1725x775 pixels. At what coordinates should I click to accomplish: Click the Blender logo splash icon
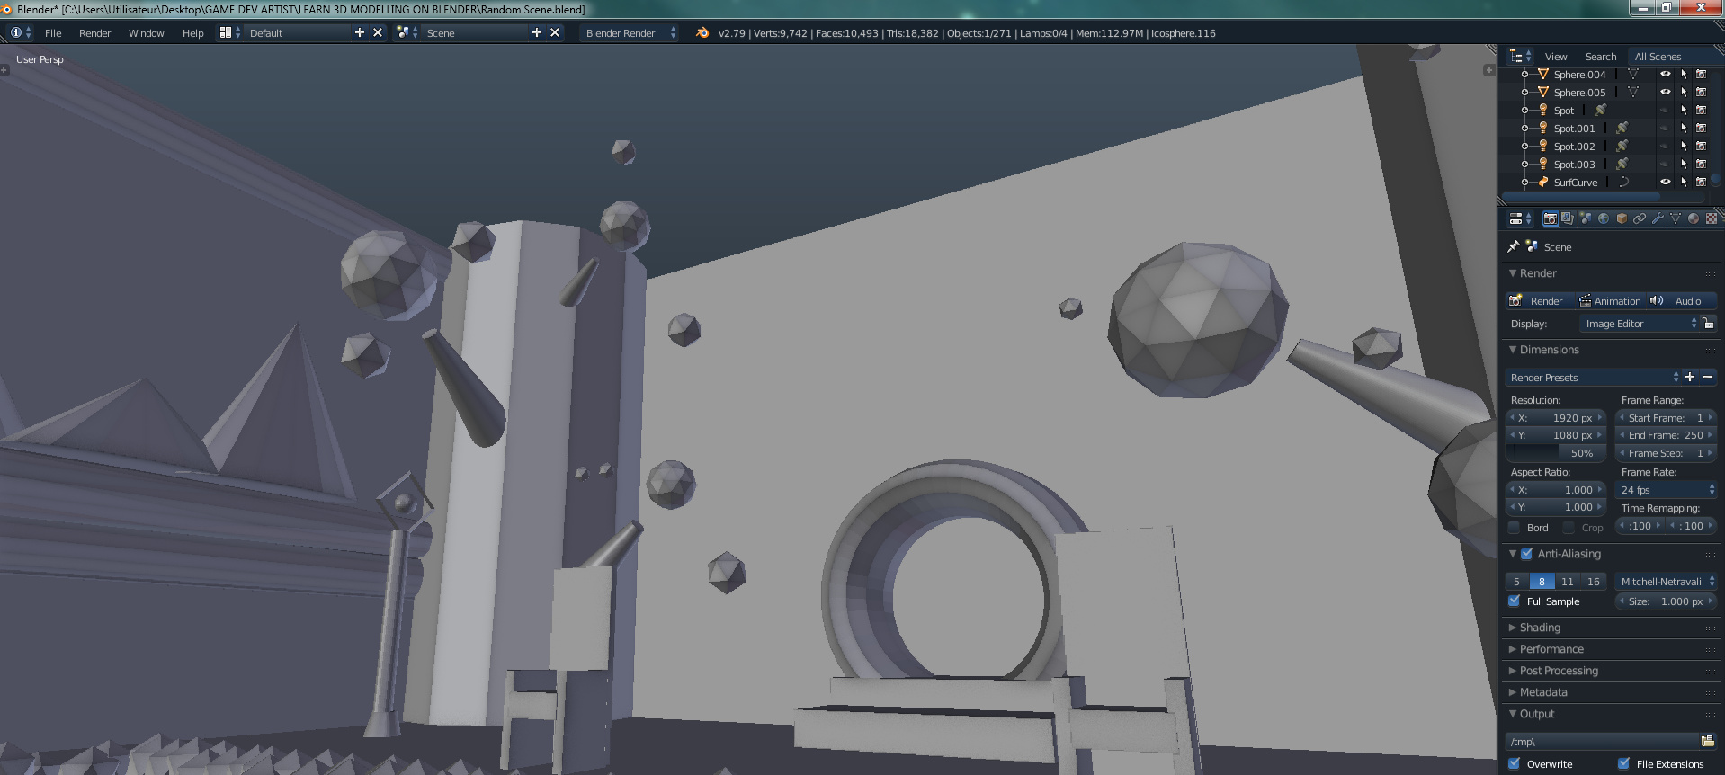click(702, 32)
